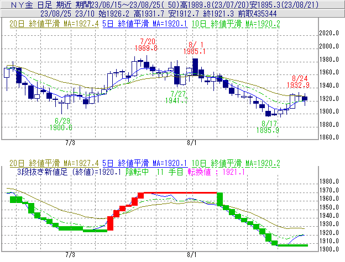Click the 7/27 1941.7 low label
Viewport: 345px width, 262px height.
177,97
